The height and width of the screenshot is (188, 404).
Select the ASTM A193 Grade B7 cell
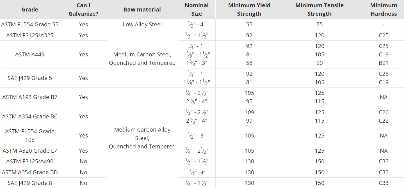click(30, 97)
